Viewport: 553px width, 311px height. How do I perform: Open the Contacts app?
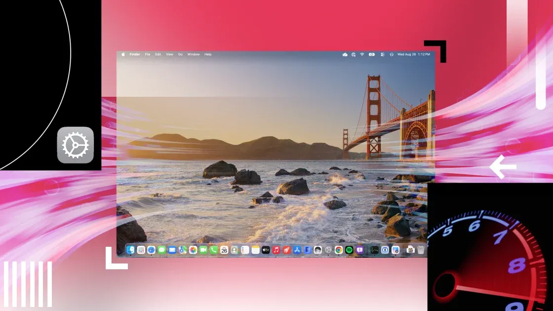click(235, 250)
